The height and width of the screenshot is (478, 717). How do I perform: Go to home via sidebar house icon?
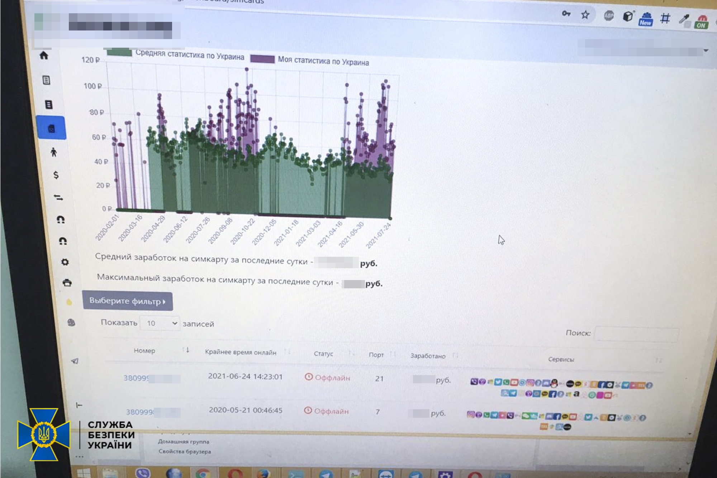click(x=44, y=56)
